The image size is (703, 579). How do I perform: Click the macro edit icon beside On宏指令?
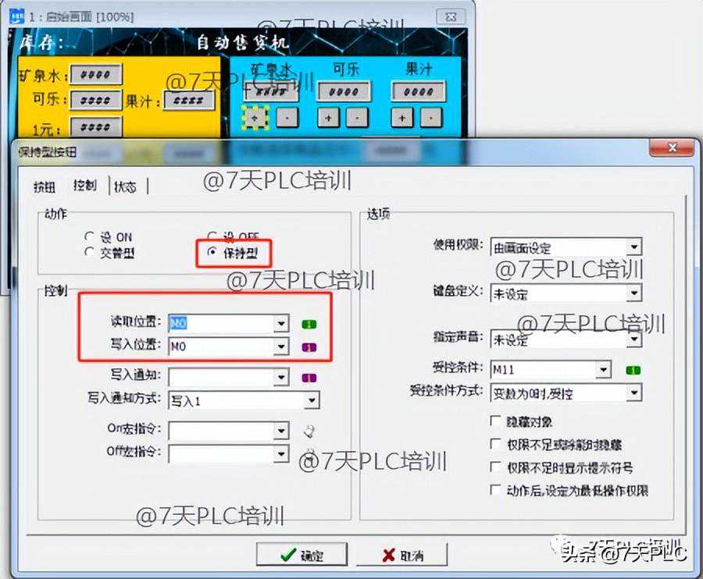coord(309,431)
